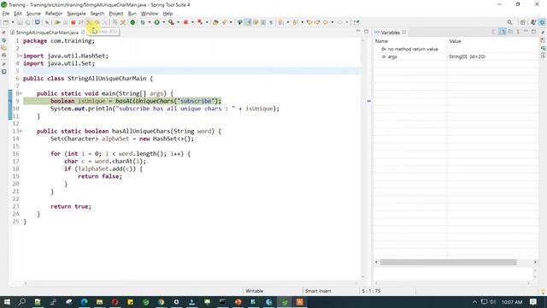The image size is (547, 308).
Task: Open the green Boot Dashboard icon
Action: point(132,22)
